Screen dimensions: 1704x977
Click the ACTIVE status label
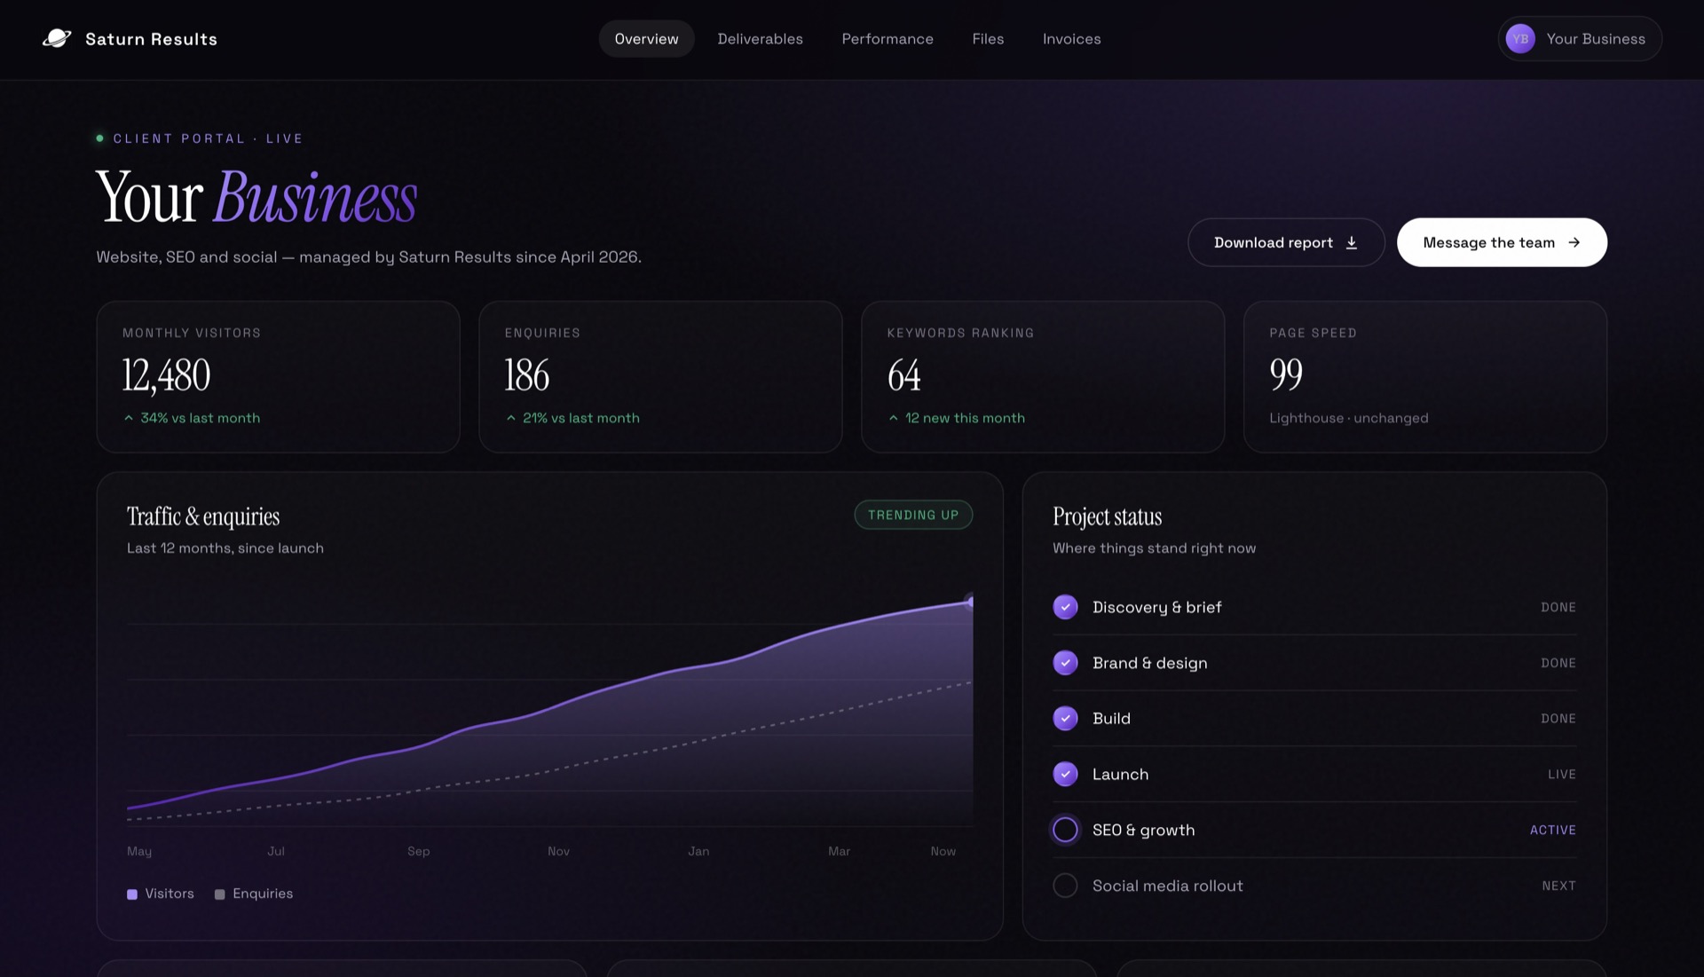tap(1552, 830)
